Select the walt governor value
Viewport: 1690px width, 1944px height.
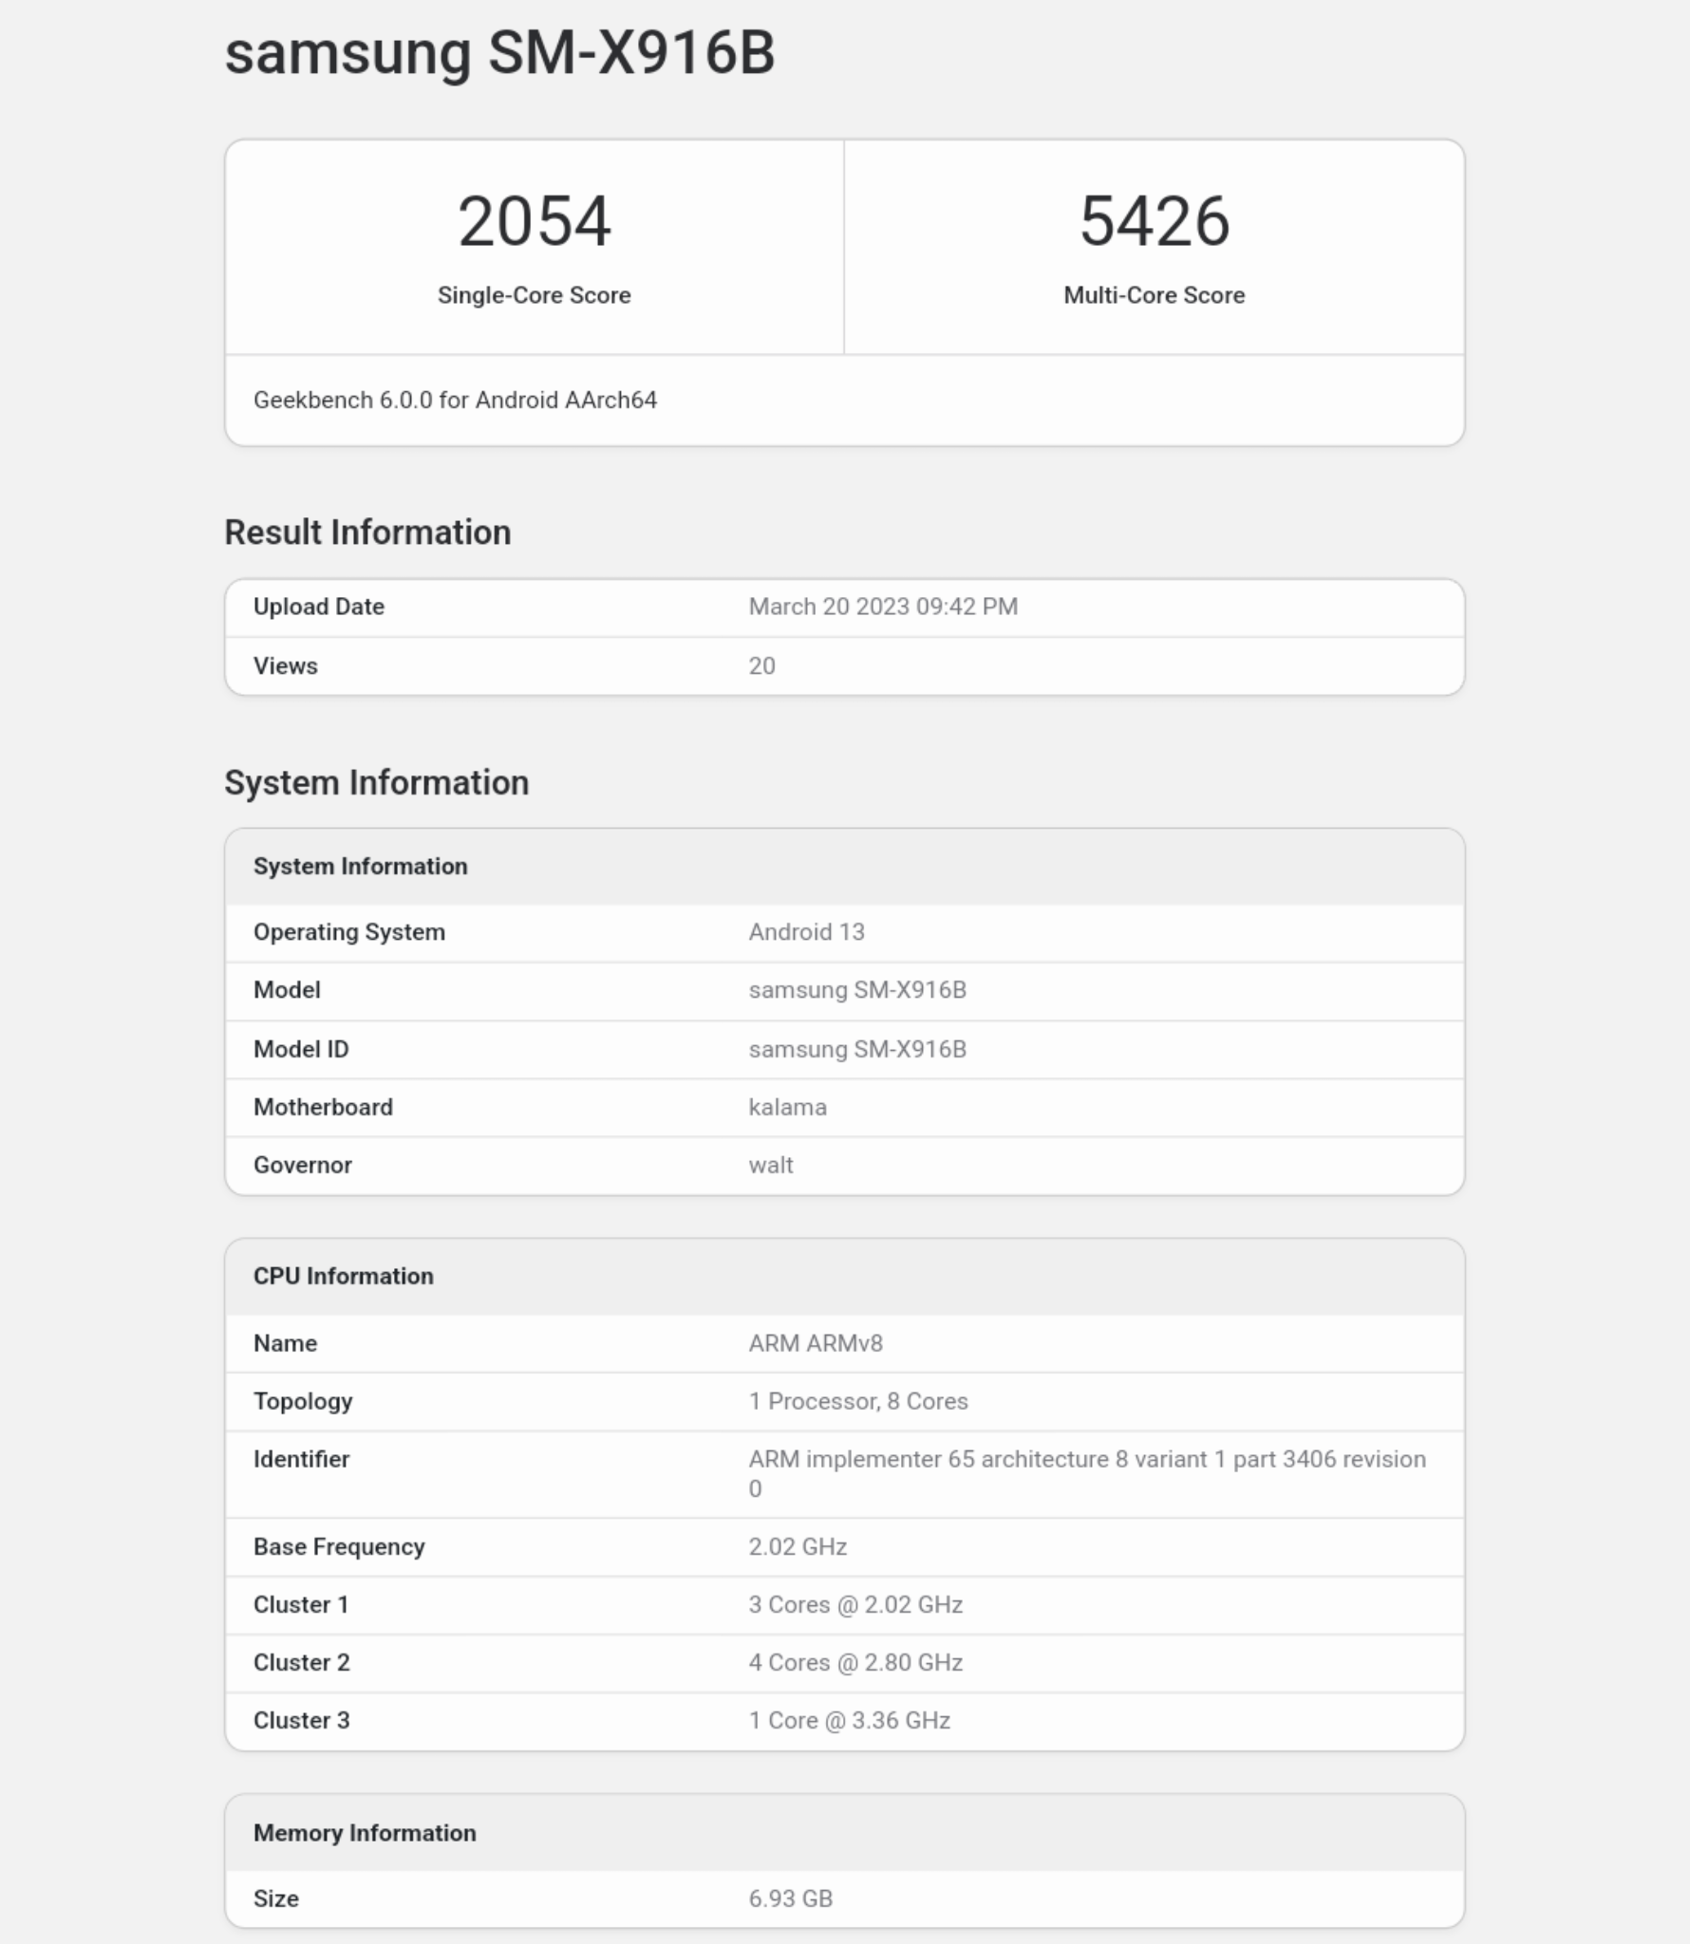pos(771,1165)
